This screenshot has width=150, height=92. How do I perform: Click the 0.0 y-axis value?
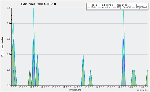point(8,86)
